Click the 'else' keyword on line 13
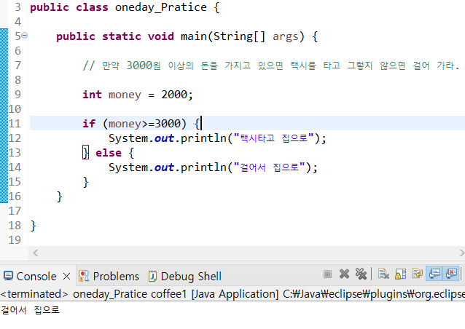Viewport: 465px width, 329px height. point(109,153)
